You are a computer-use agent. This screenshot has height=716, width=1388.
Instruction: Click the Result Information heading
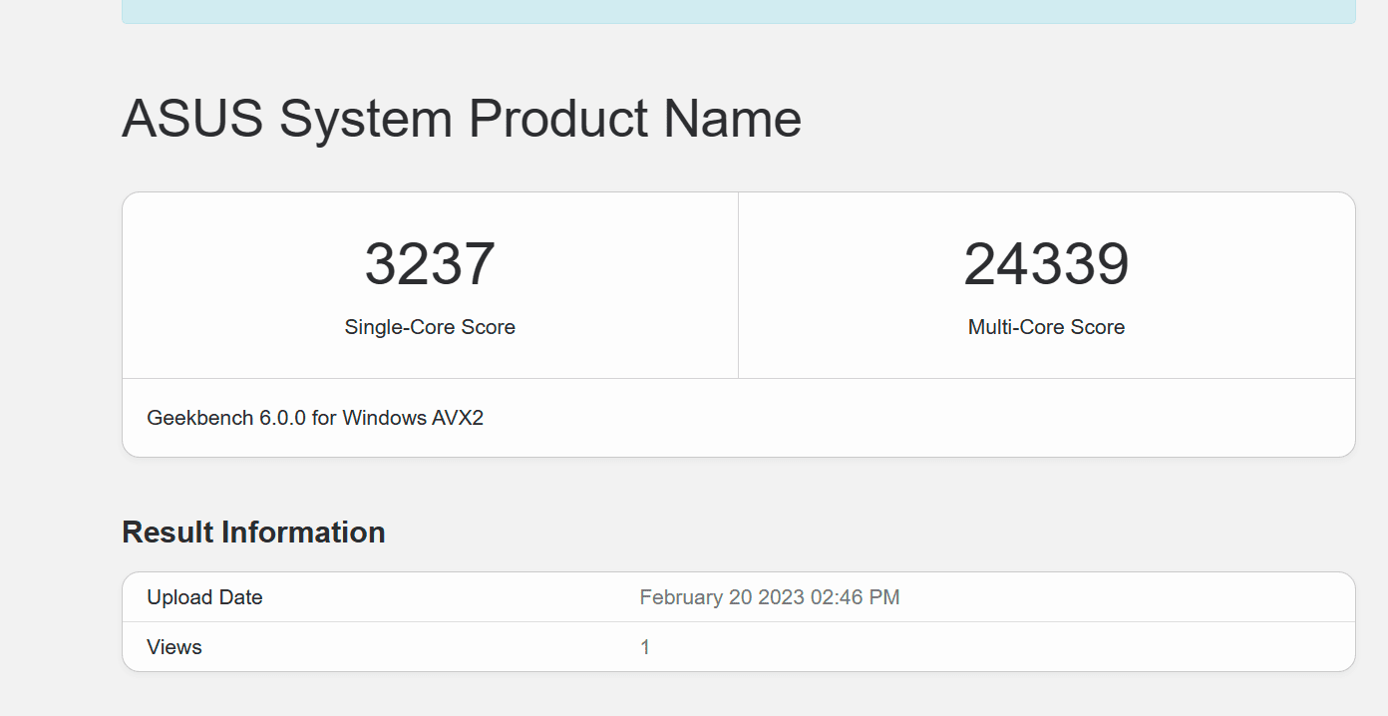tap(253, 533)
